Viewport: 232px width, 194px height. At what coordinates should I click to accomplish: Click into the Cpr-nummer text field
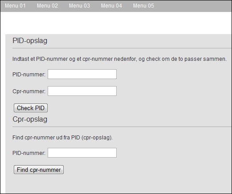[x=82, y=91]
